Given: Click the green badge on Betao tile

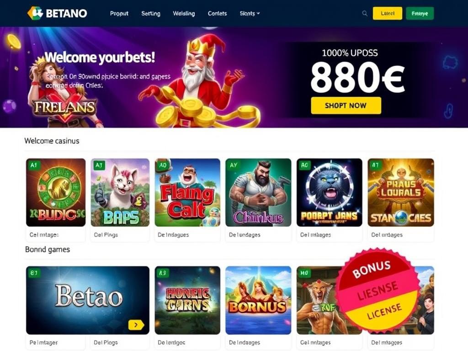Looking at the screenshot, I should tap(33, 273).
